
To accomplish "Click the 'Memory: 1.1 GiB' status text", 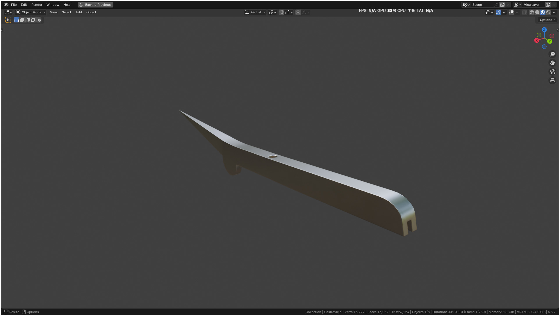I will [501, 312].
